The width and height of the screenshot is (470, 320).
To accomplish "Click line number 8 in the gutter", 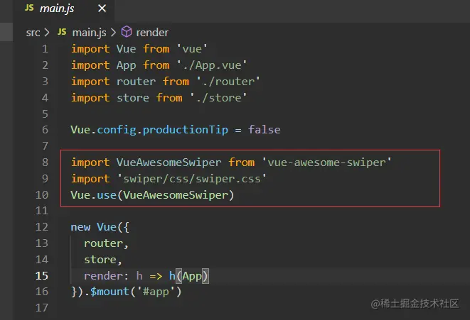I will [x=45, y=162].
